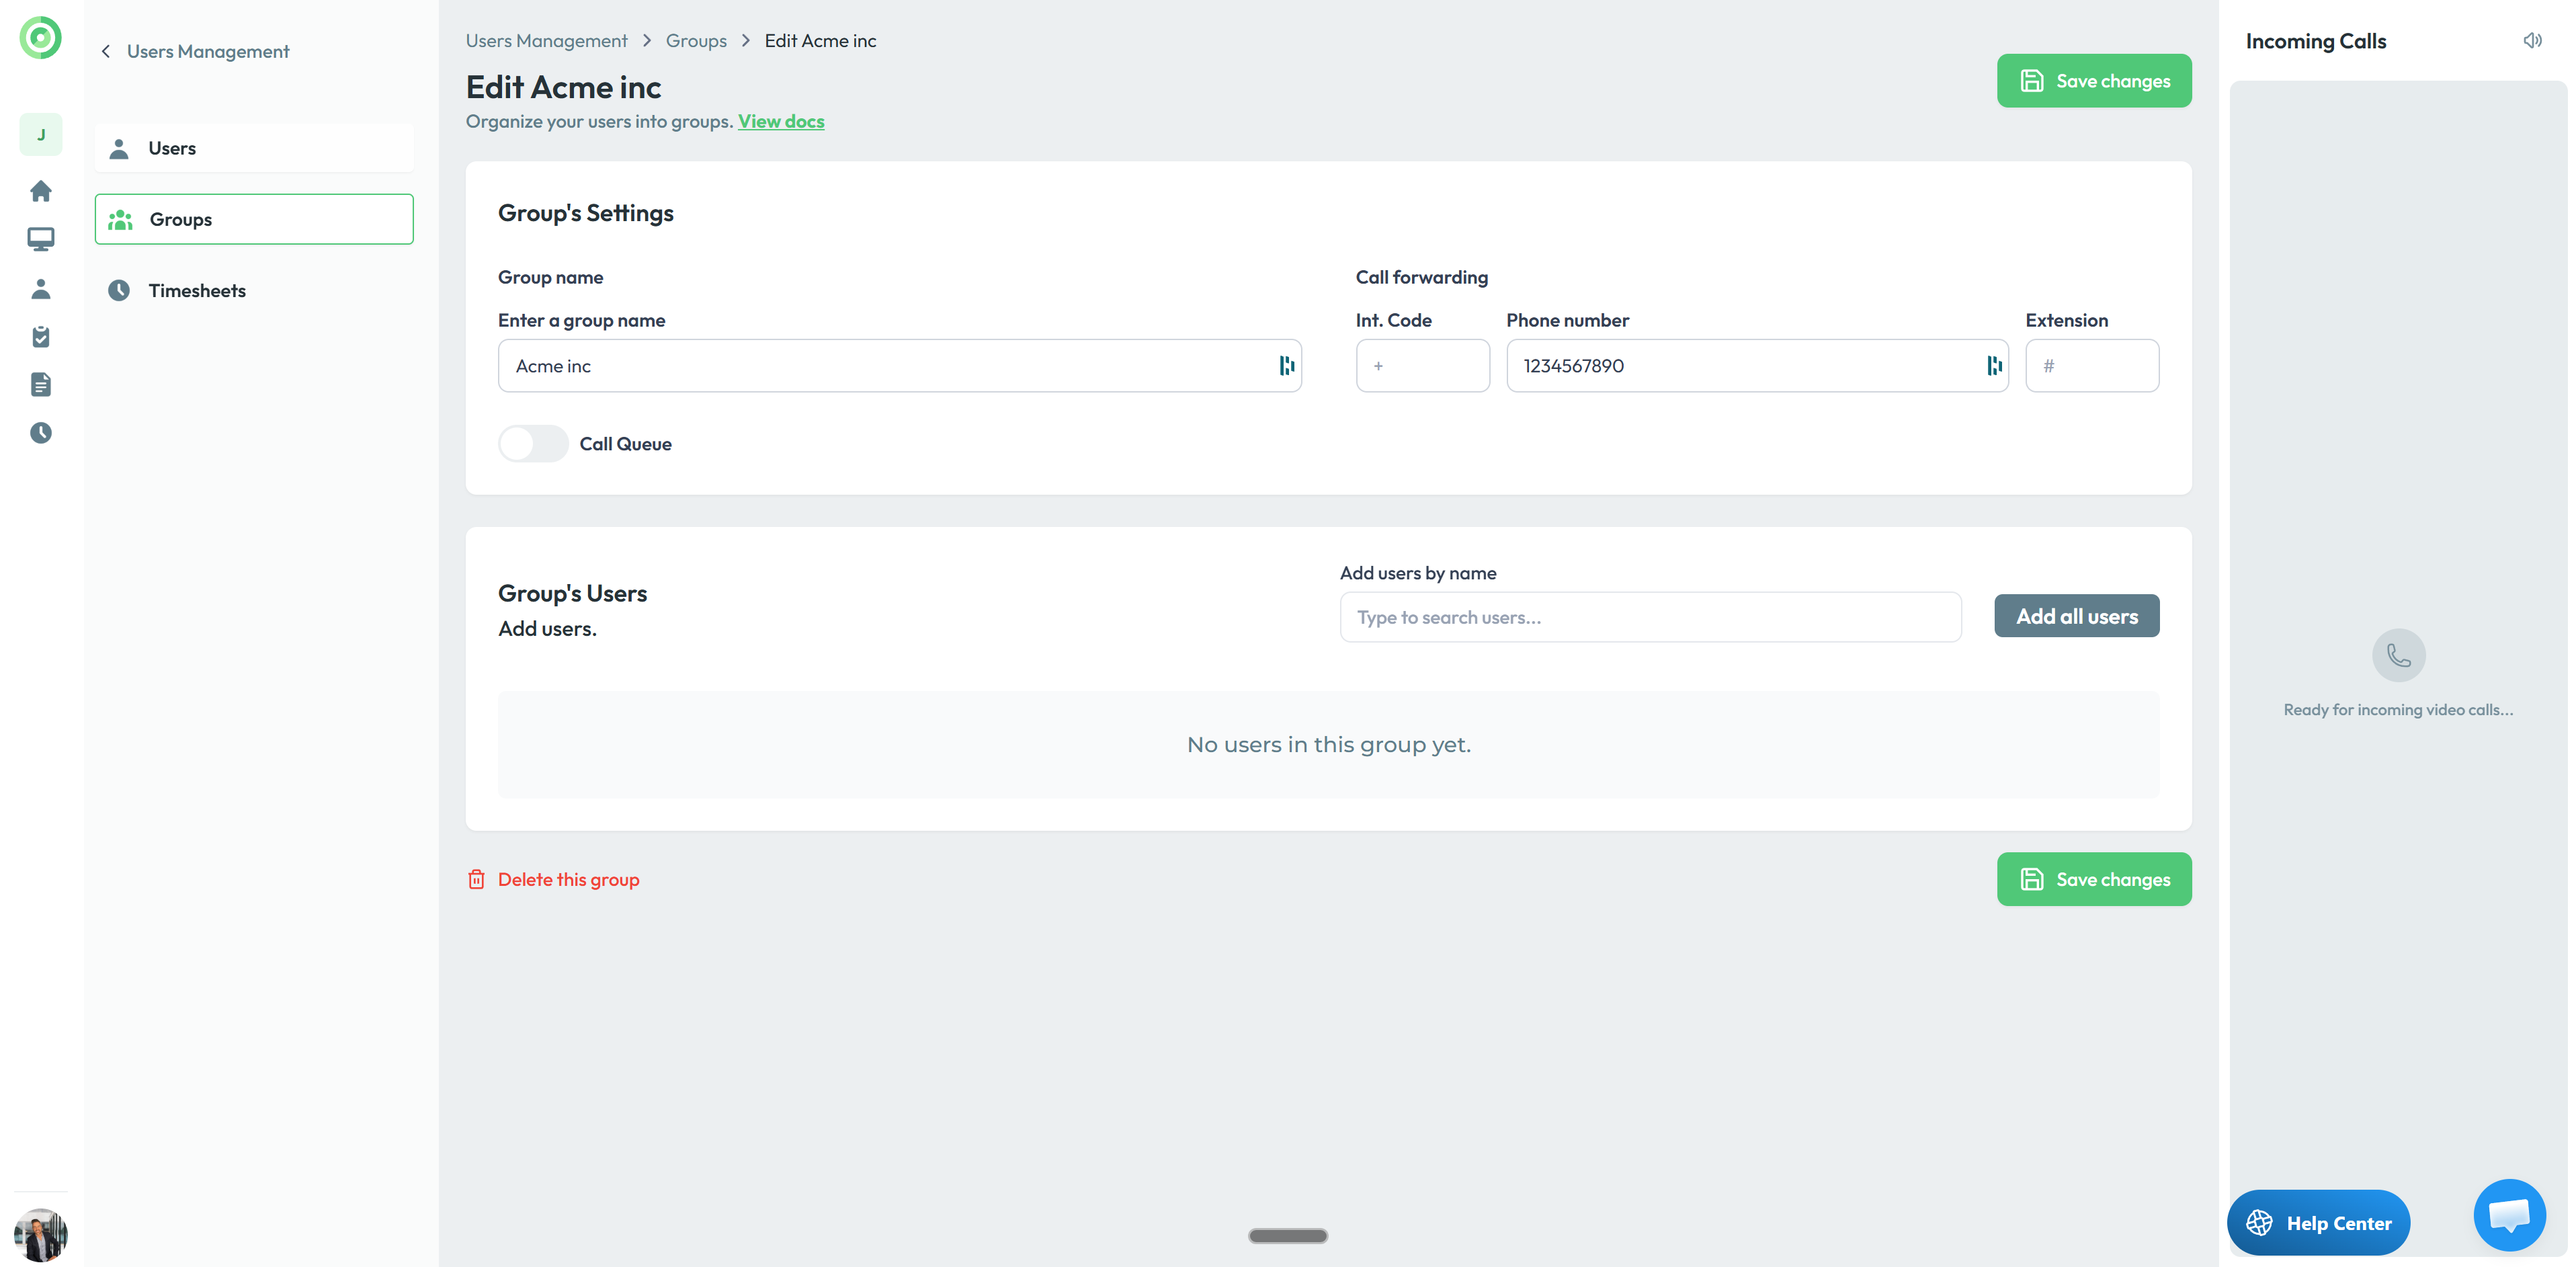Click the horizontal scrollbar handle at bottom
Viewport: 2576px width, 1267px height.
1287,1236
